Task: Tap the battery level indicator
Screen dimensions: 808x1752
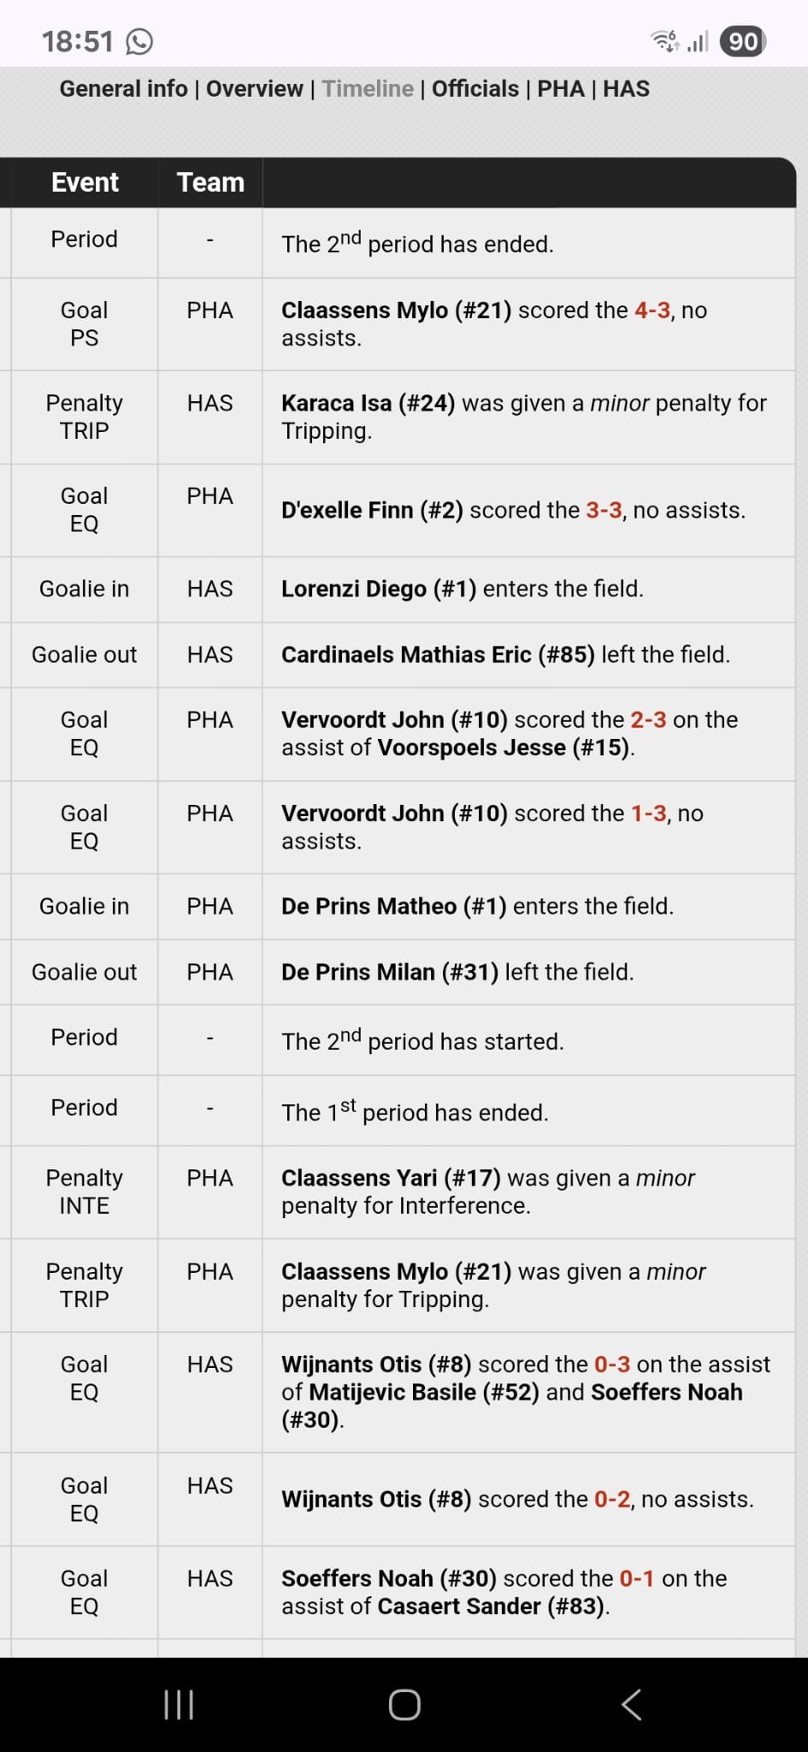Action: point(743,41)
